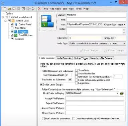
Task: Click the browse folder icon beside Root Folder
Action: click(x=122, y=93)
